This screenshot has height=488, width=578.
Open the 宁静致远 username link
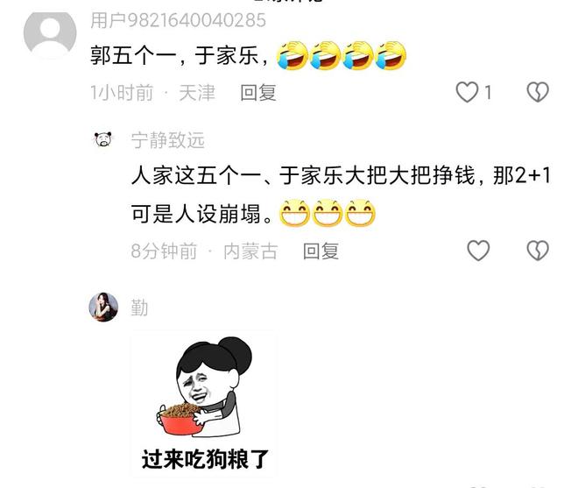coord(168,140)
